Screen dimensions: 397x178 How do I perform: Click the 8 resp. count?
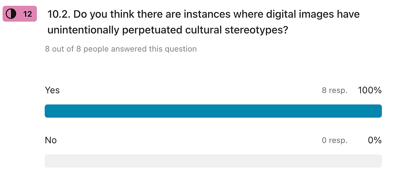pos(335,90)
